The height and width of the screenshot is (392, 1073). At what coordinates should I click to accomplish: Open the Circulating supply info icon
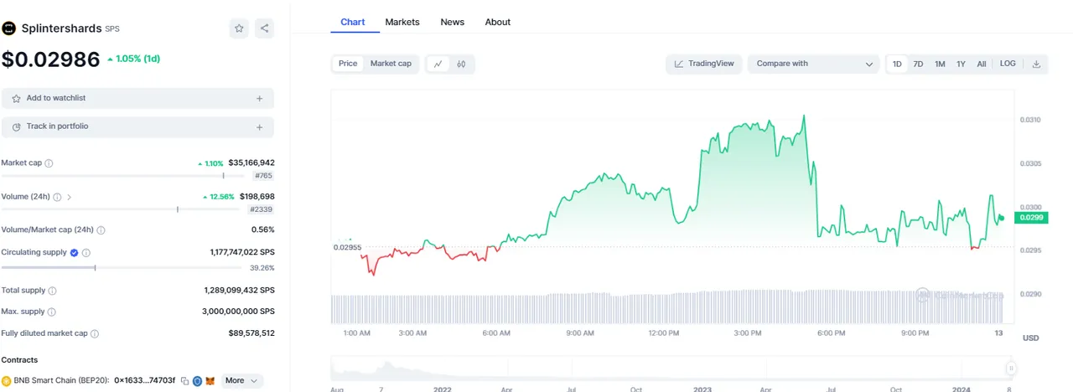coord(86,252)
